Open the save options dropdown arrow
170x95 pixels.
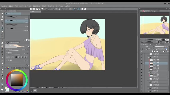coord(44,9)
